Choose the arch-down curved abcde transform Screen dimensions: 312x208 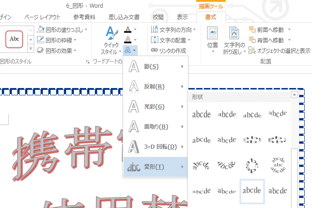click(226, 165)
